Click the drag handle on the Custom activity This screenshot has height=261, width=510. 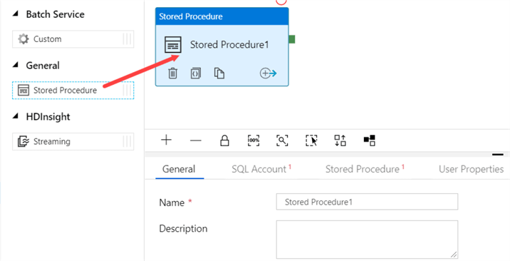pos(127,39)
